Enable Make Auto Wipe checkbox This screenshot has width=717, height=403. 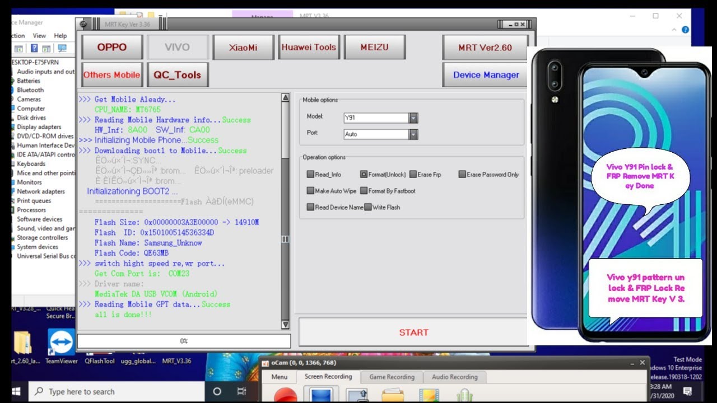coord(310,191)
